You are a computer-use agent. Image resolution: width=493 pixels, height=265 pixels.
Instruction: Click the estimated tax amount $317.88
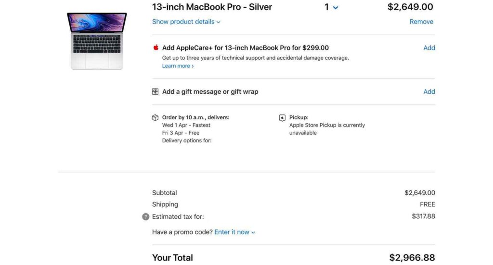pyautogui.click(x=423, y=216)
